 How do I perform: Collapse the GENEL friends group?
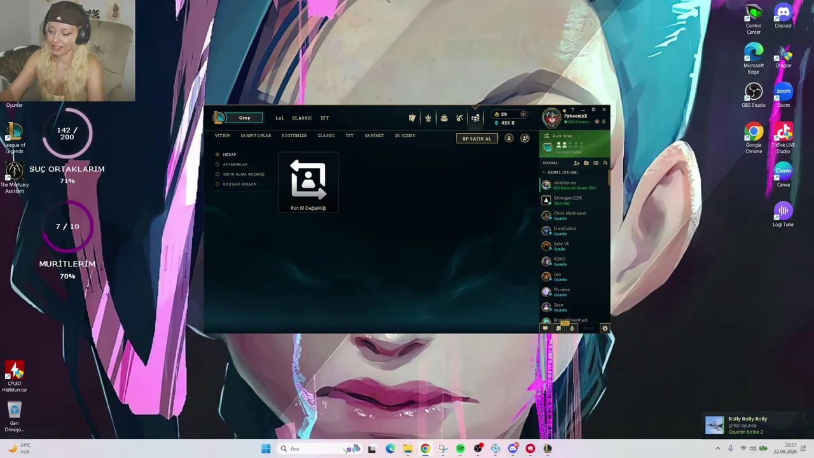pyautogui.click(x=544, y=172)
